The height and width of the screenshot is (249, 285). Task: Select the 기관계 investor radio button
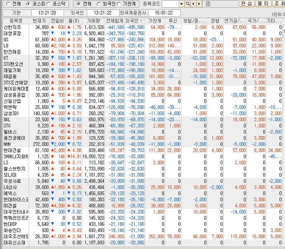pyautogui.click(x=119, y=4)
